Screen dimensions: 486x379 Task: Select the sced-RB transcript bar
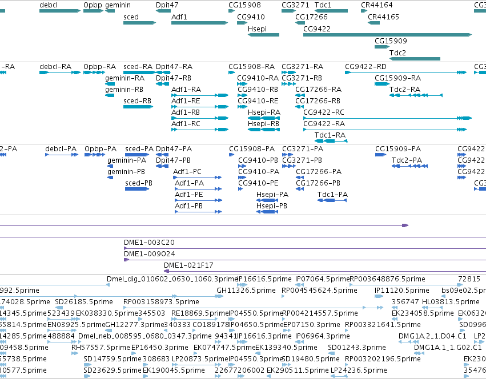coord(138,107)
